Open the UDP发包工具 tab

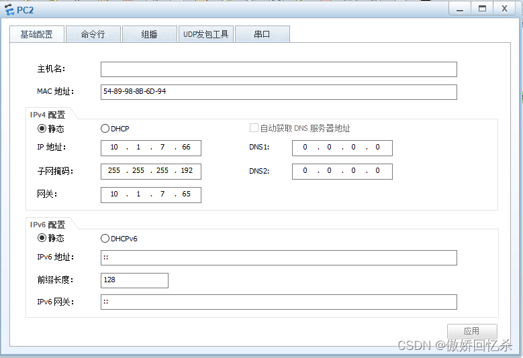206,34
